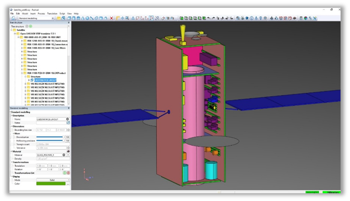Open the View menu

(x=69, y=14)
